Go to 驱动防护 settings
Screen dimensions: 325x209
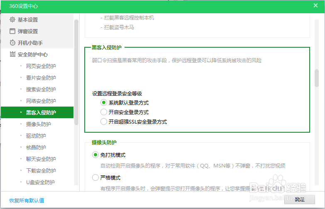pyautogui.click(x=36, y=136)
